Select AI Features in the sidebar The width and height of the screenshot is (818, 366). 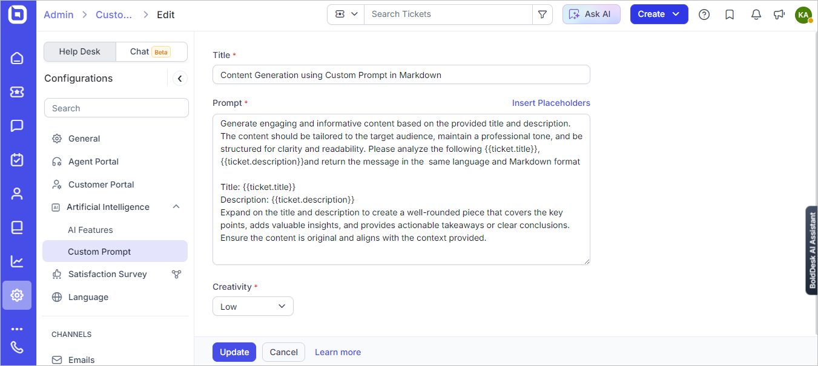pos(90,230)
